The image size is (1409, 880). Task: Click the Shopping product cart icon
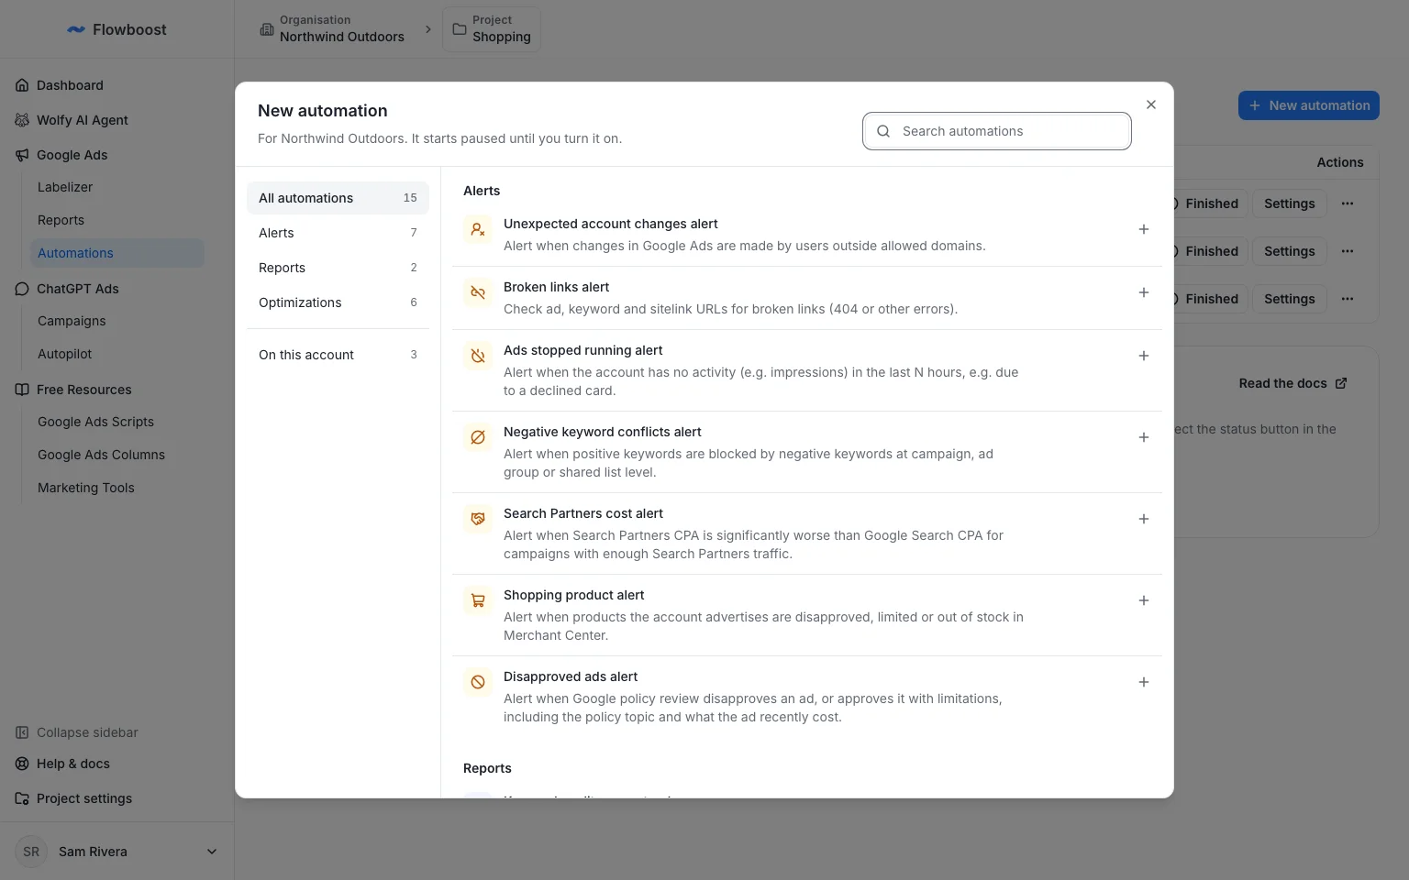point(478,600)
